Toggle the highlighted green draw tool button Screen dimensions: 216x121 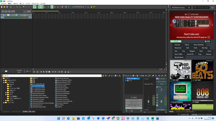pyautogui.click(x=52, y=7)
